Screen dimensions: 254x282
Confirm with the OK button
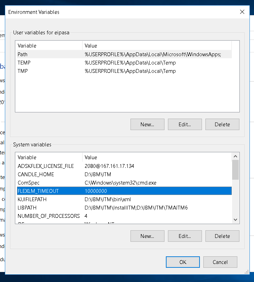(183, 262)
